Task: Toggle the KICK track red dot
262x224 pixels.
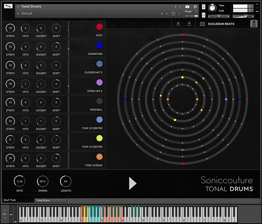Action: pos(100,27)
